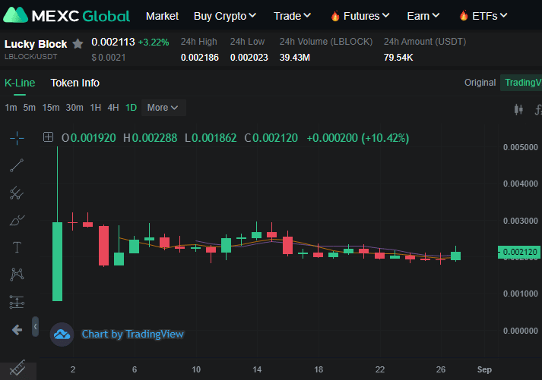Screen dimensions: 542x380
Task: Select the Text annotation tool
Action: click(17, 247)
